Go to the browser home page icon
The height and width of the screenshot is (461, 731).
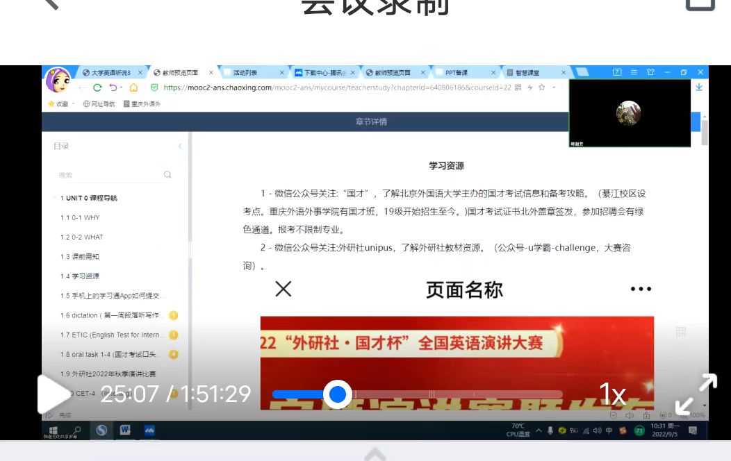pyautogui.click(x=134, y=87)
